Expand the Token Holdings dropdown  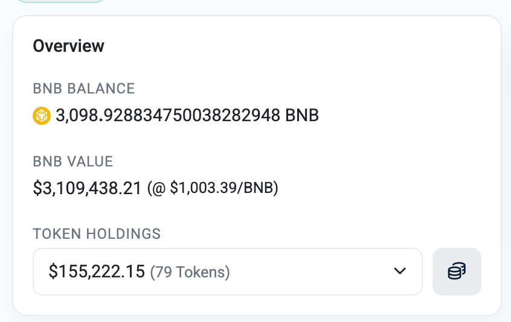(227, 271)
